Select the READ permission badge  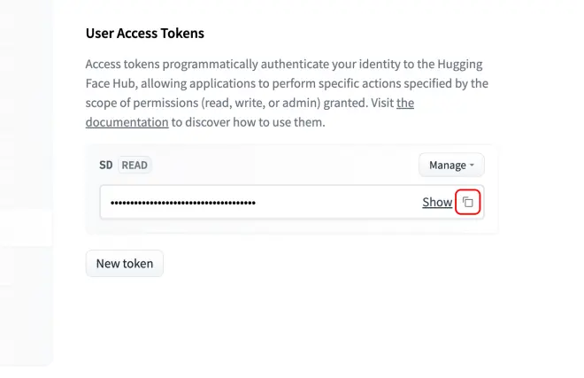click(134, 165)
